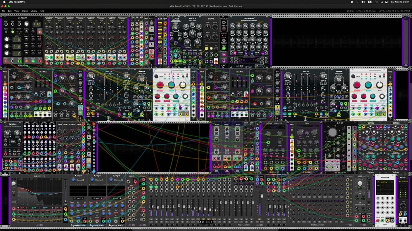
Task: Click the LEFT time knob on Delay
Action: (x=301, y=132)
